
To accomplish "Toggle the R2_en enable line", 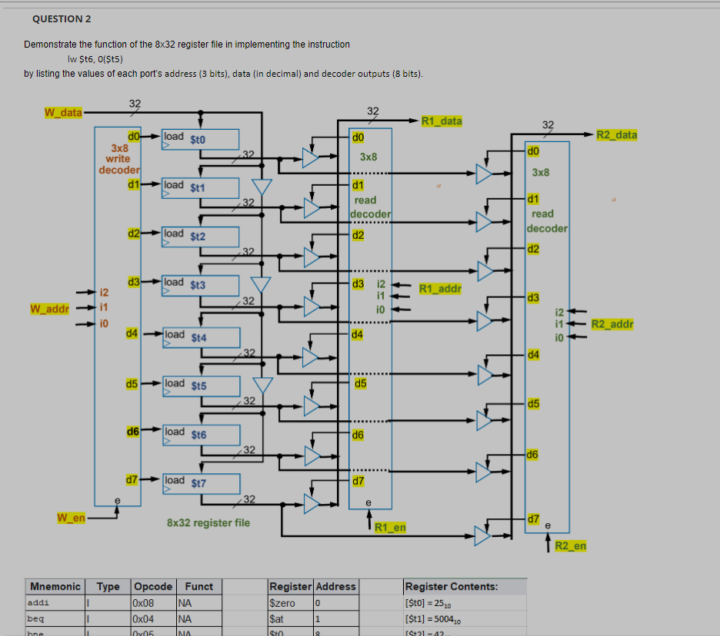I will pos(572,545).
